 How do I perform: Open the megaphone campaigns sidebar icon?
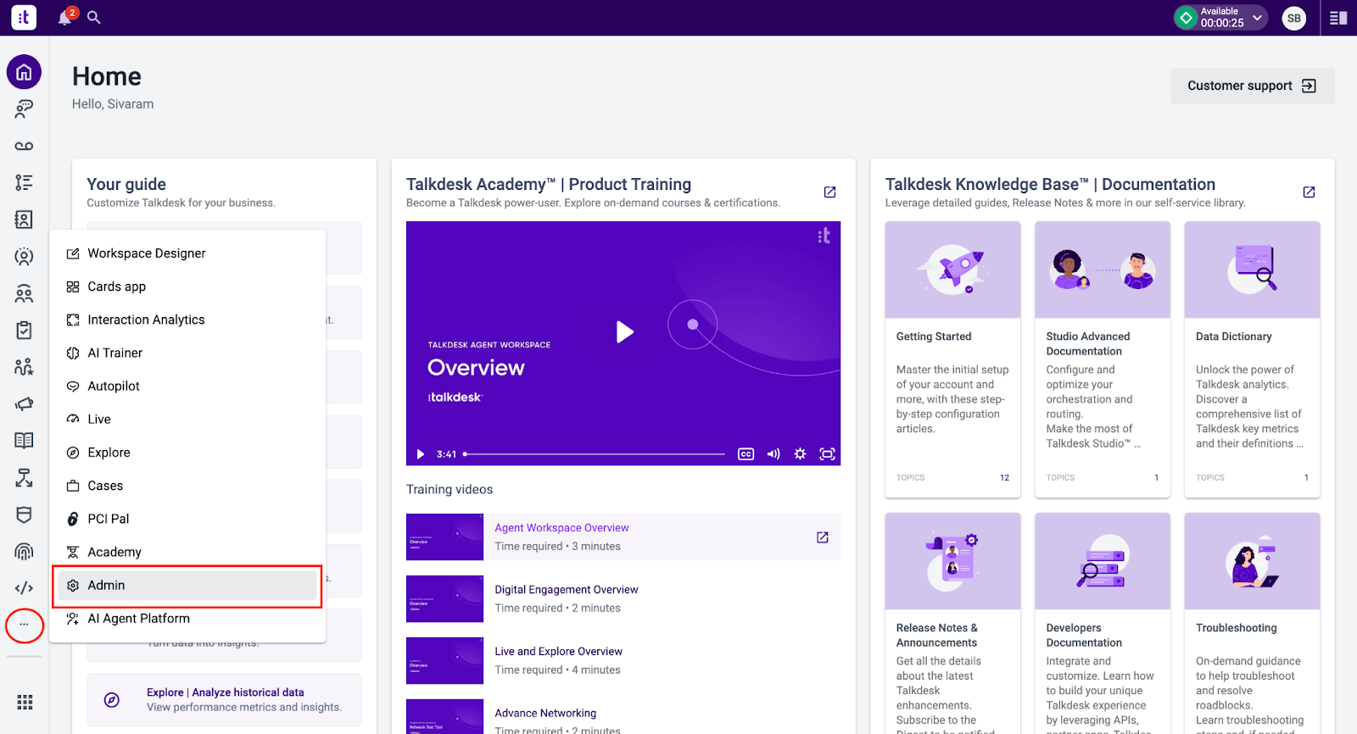click(x=24, y=403)
